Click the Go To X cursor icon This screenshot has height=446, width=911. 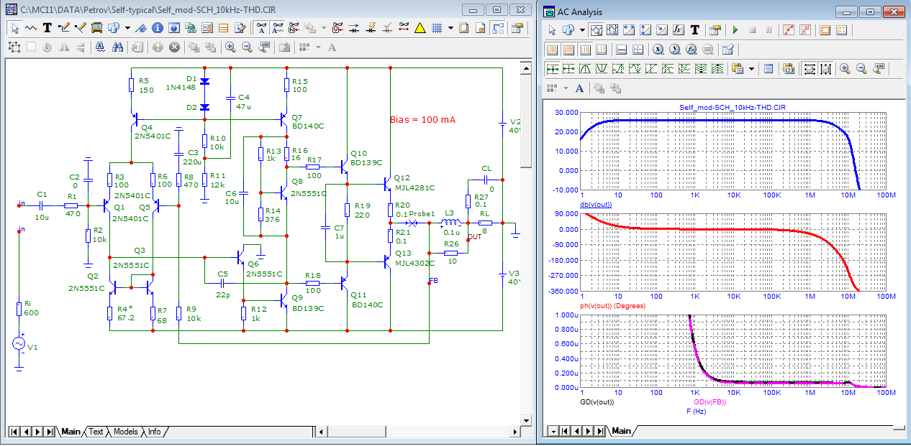point(658,50)
